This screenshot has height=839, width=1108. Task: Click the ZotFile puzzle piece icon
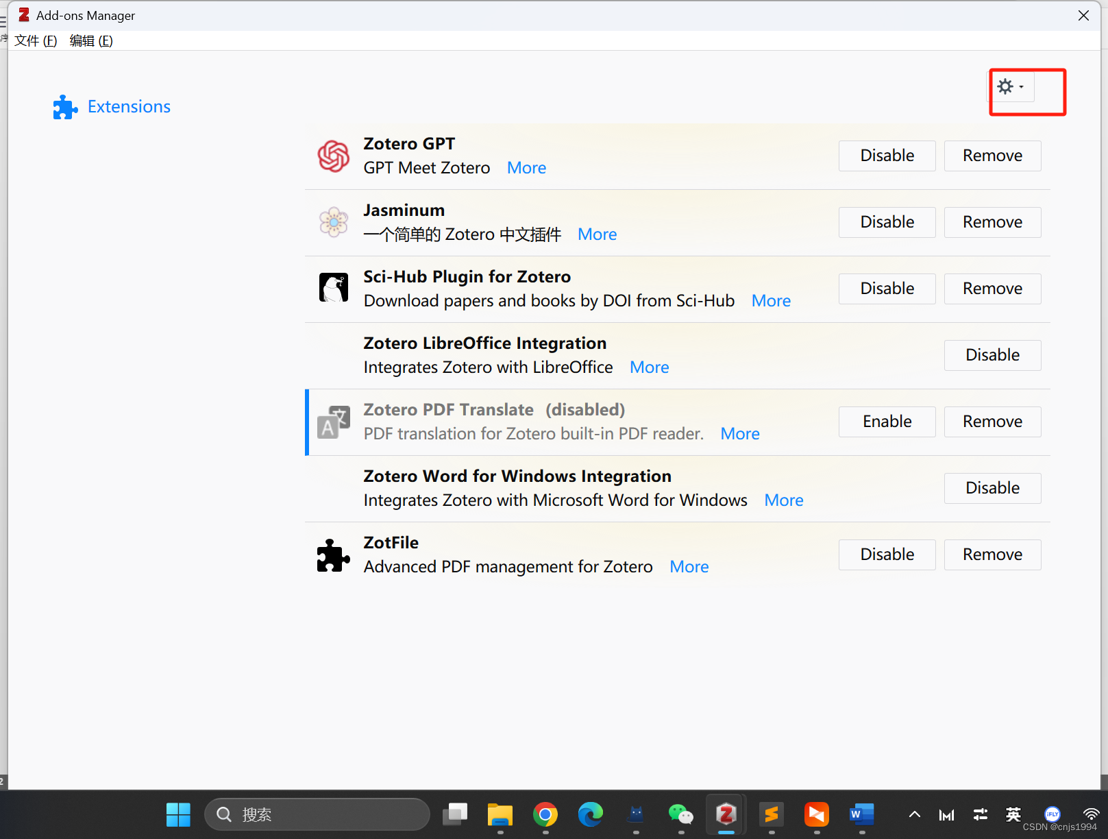(334, 555)
